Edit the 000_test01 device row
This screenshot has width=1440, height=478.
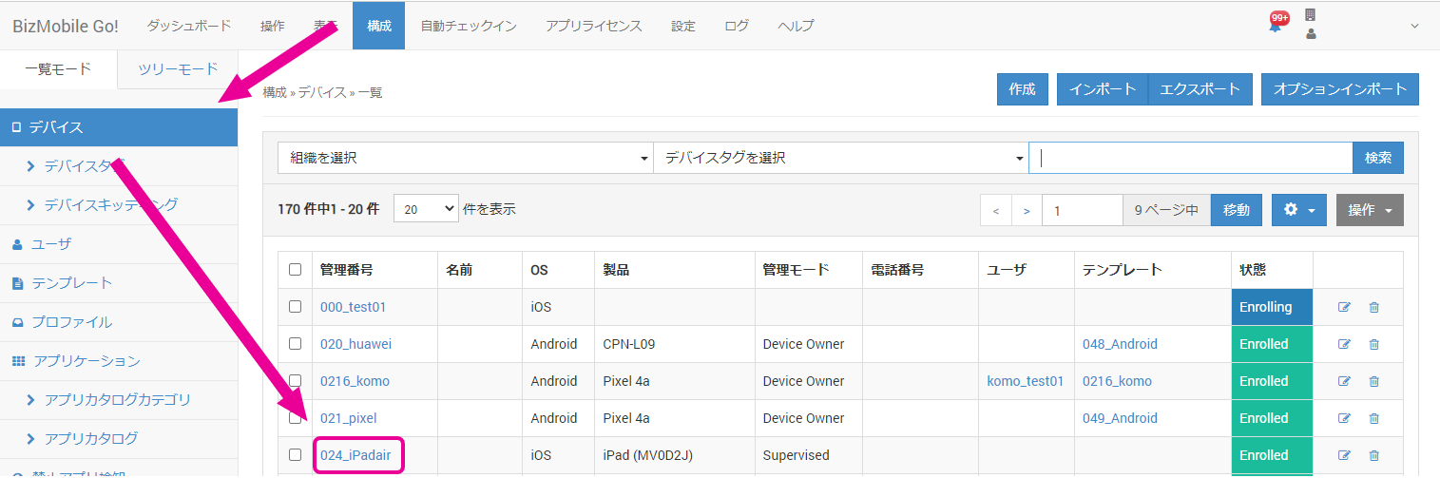point(1344,307)
